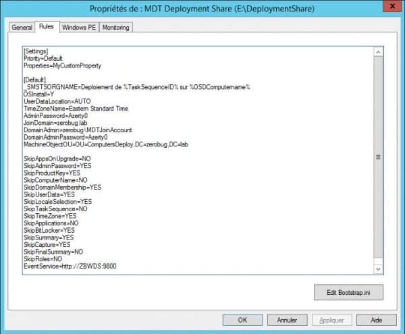Click the [Default] section header line
This screenshot has height=334, width=405.
pos(34,80)
